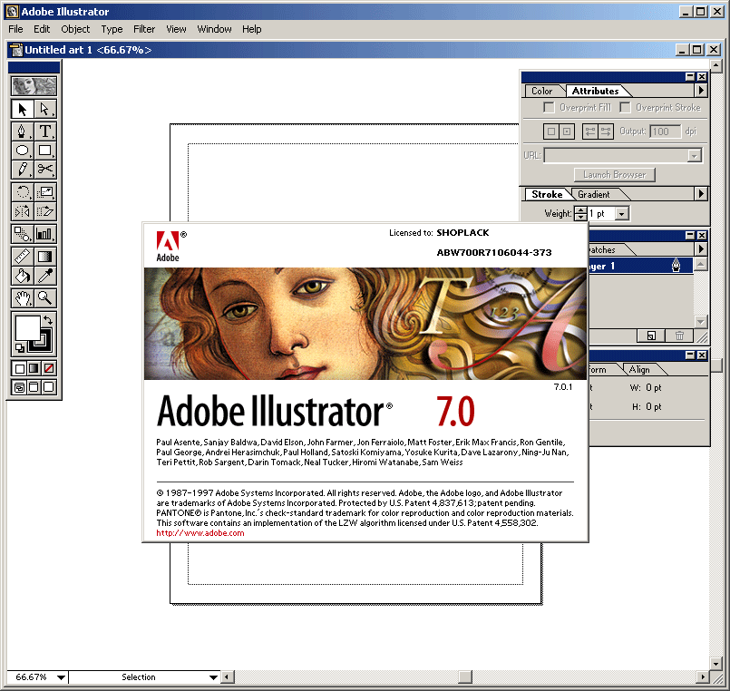This screenshot has height=691, width=730.
Task: Open the Color/Attributes palette flyout menu
Action: [x=701, y=90]
